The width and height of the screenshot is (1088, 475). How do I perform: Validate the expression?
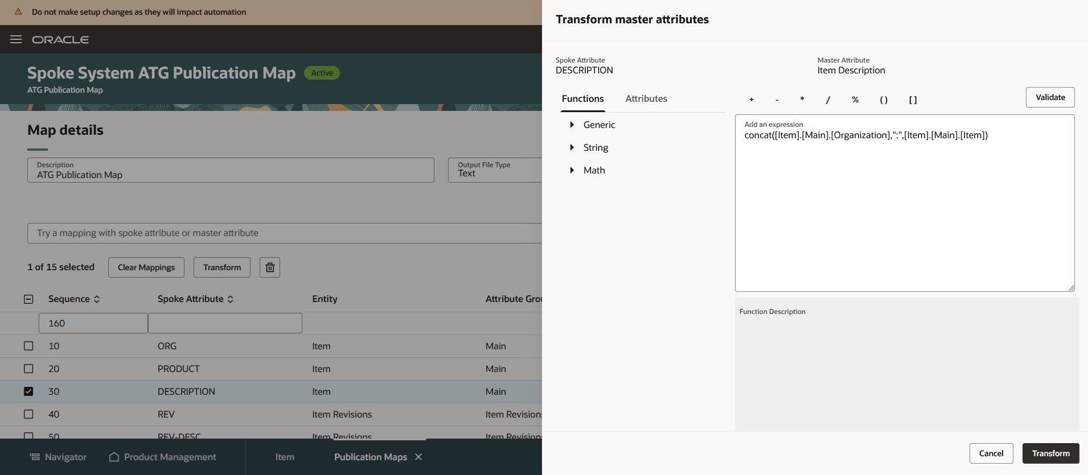(x=1050, y=97)
